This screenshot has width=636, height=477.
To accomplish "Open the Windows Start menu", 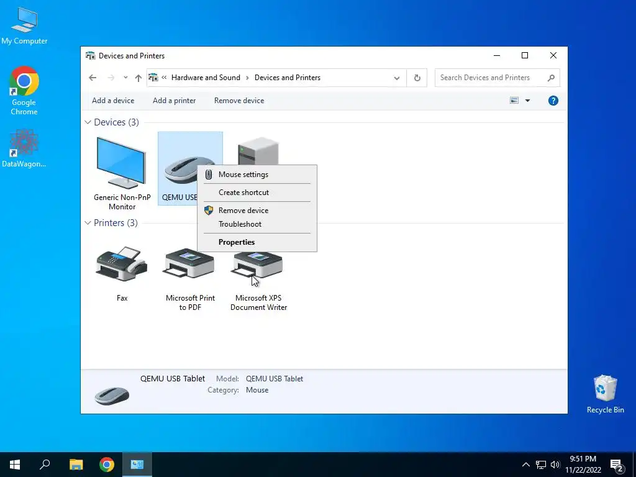I will coord(15,465).
